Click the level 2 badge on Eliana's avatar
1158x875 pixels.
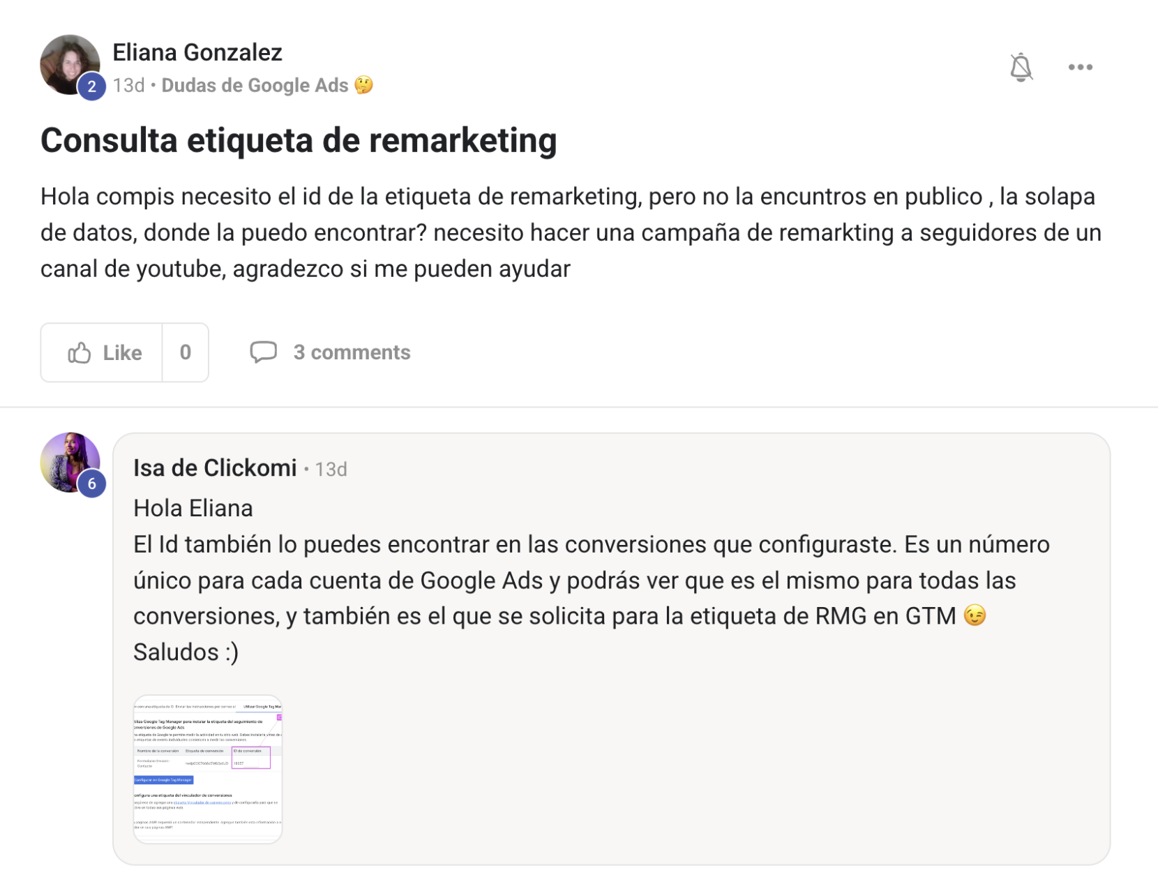click(x=91, y=87)
